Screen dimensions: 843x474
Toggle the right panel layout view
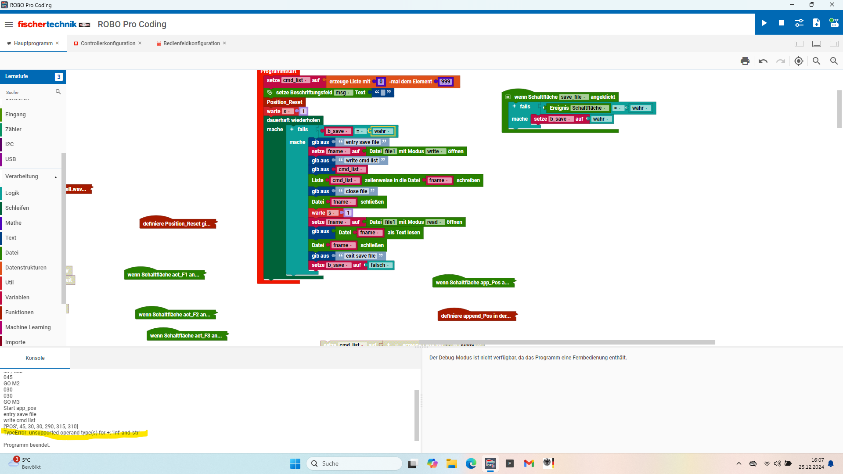click(x=834, y=44)
